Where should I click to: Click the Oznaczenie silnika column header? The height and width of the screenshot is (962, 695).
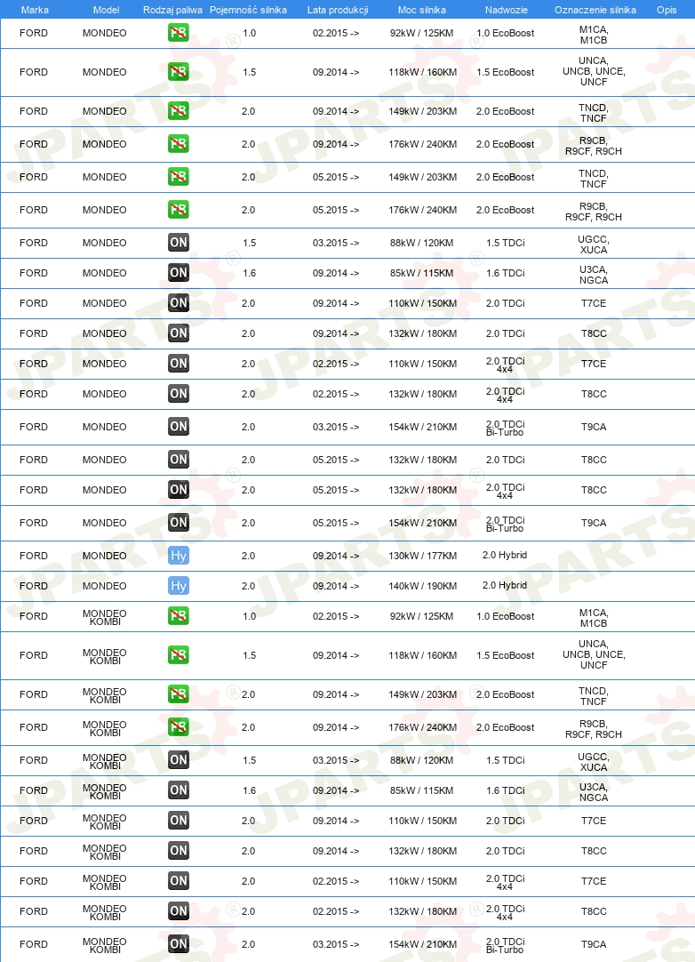coord(595,10)
